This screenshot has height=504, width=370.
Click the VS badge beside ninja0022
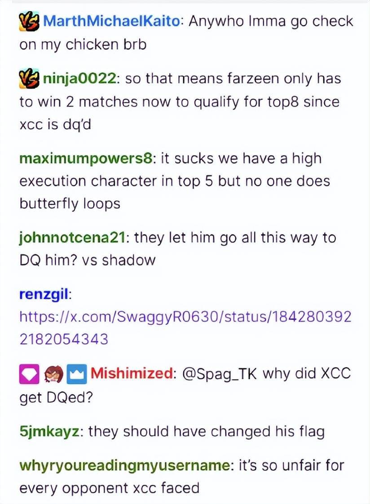(29, 79)
